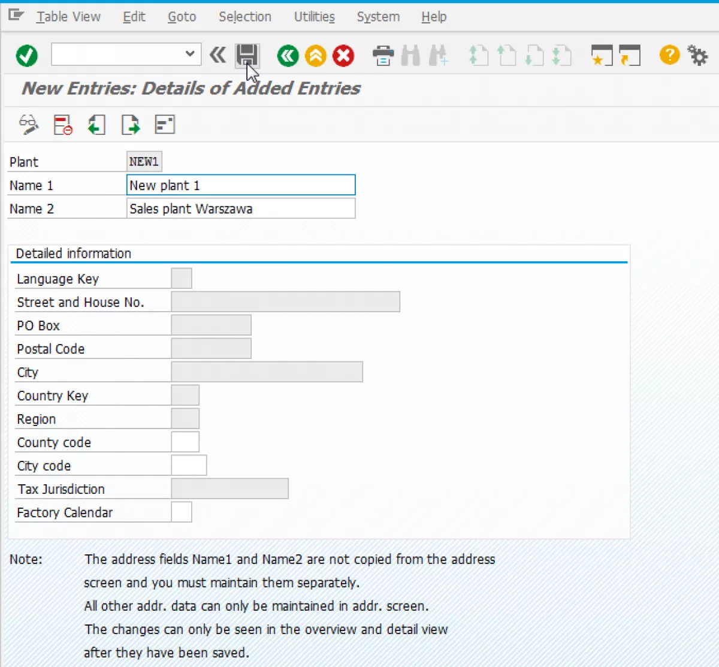
Task: Click the Print icon
Action: point(383,56)
